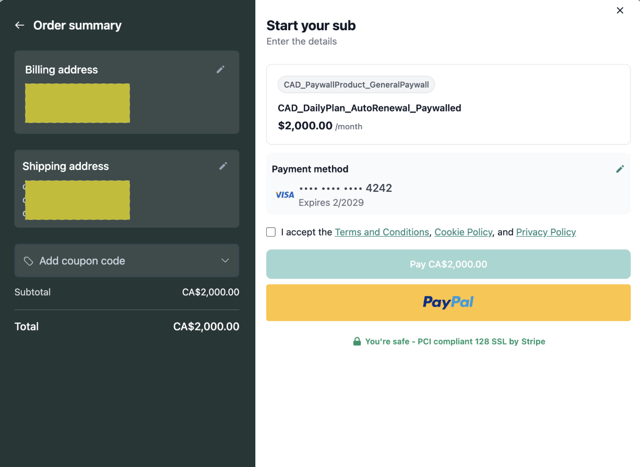Accept terms by checking the checkbox

click(271, 232)
